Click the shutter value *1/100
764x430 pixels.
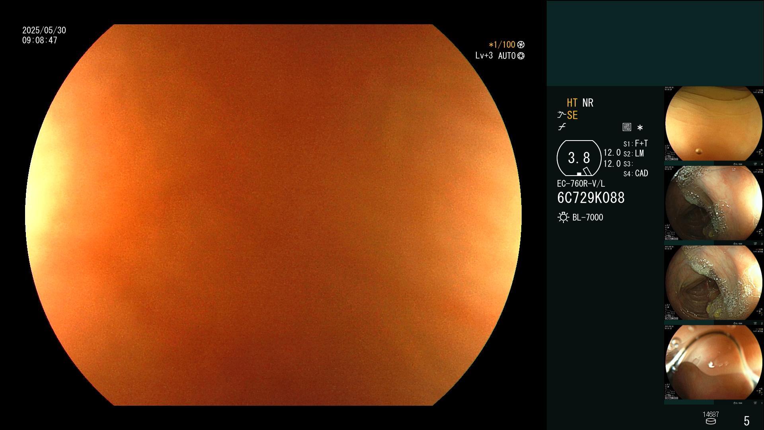502,45
